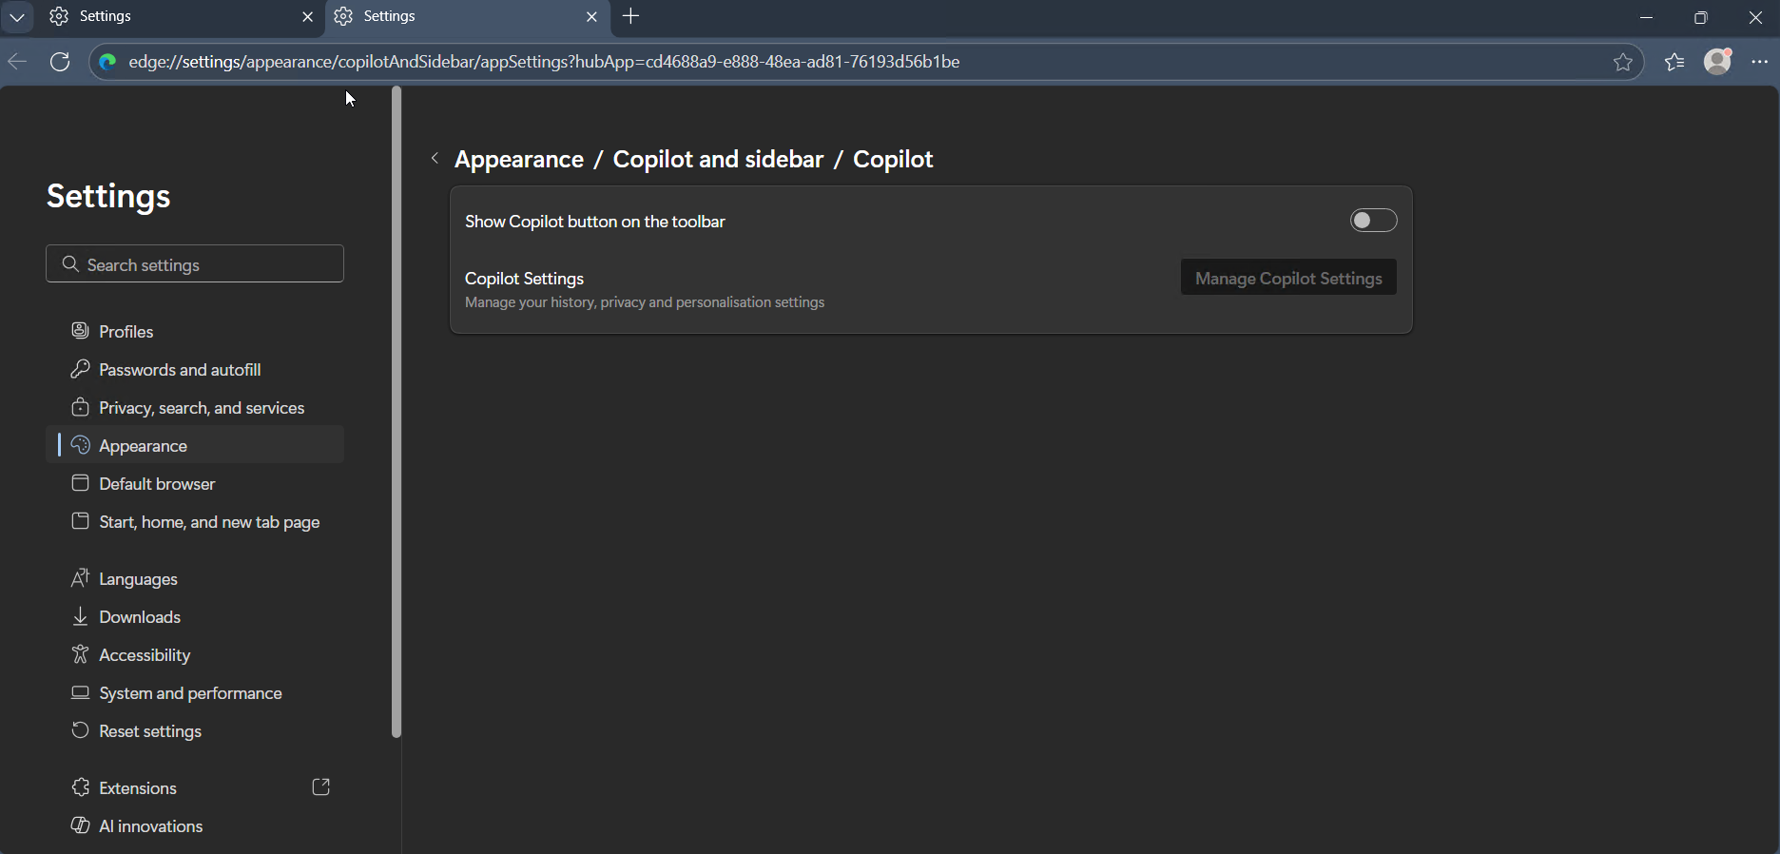Open AI innovations settings
The height and width of the screenshot is (854, 1780).
[x=150, y=825]
